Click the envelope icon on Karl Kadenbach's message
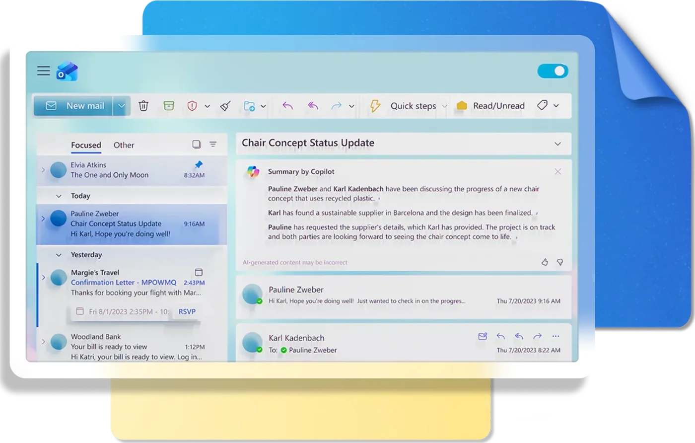695x443 pixels. click(x=483, y=336)
